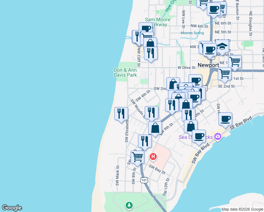Click the restaurant marker left of the '0th St' label
The width and height of the screenshot is (264, 212).
[188, 115]
